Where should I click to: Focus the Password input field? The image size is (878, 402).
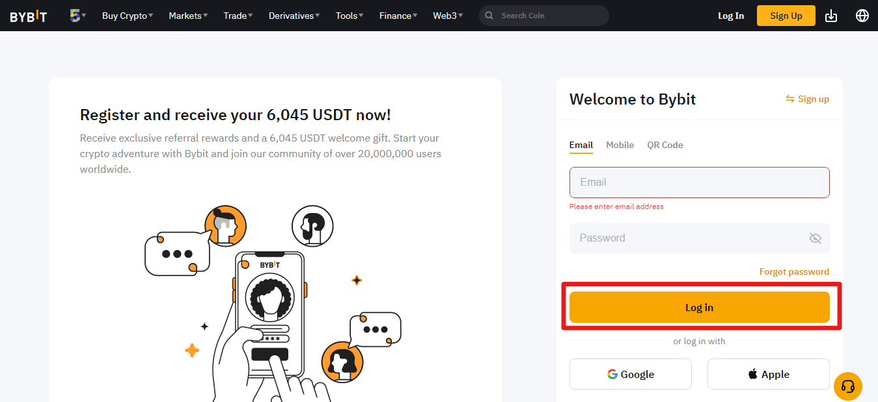(700, 238)
